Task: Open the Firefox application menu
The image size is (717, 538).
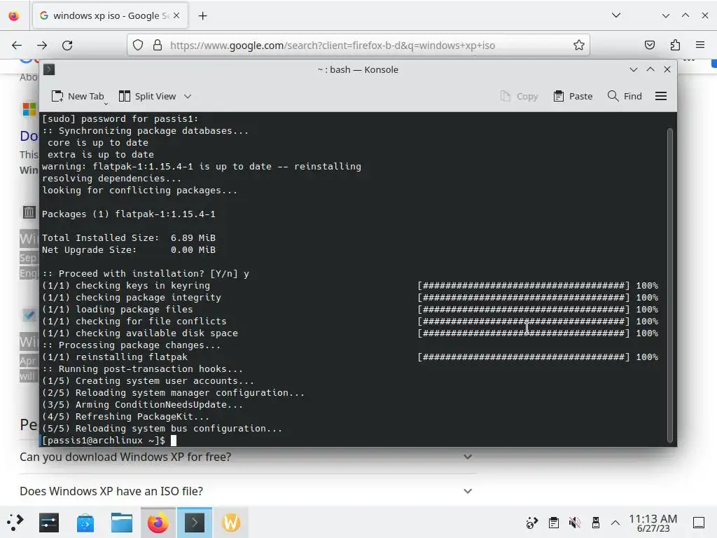Action: 700,46
